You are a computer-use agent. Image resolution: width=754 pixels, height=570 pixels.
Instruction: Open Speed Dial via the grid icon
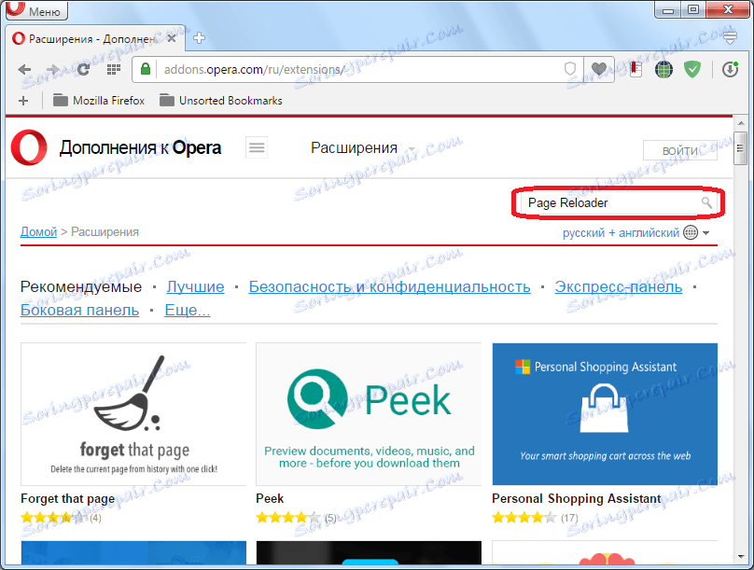click(x=114, y=69)
